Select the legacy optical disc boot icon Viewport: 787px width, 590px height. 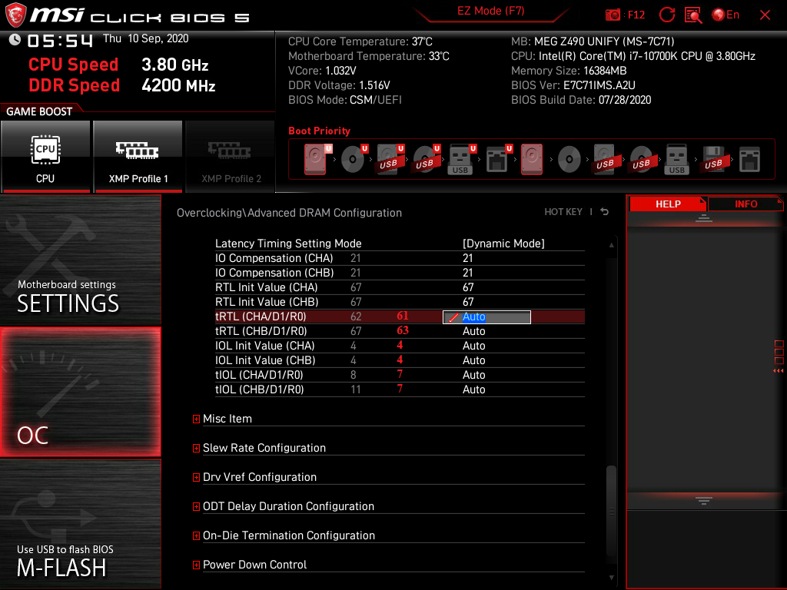[x=569, y=160]
